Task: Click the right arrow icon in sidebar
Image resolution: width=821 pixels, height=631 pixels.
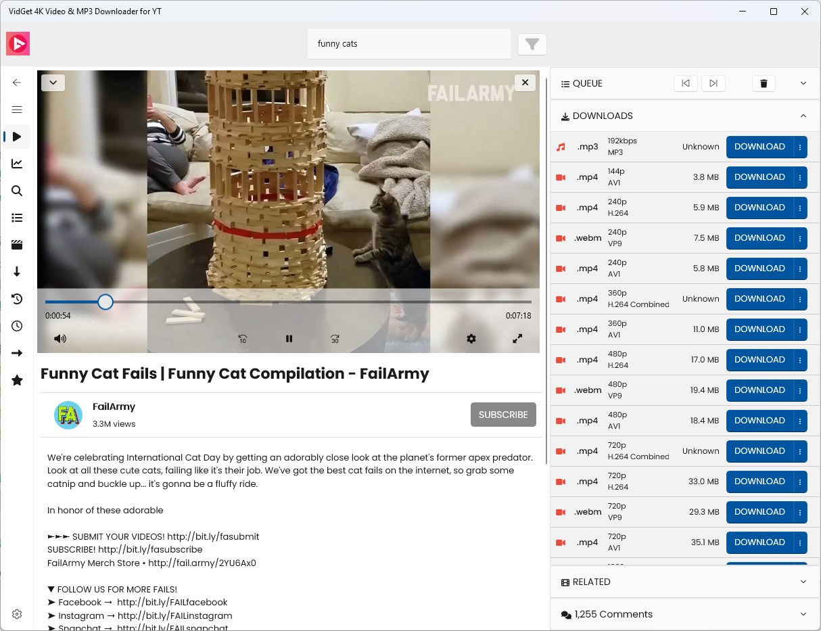Action: [x=17, y=353]
